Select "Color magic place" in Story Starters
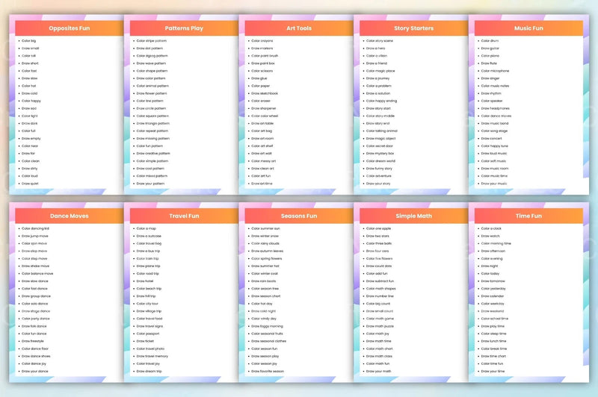The image size is (598, 397). pos(380,71)
